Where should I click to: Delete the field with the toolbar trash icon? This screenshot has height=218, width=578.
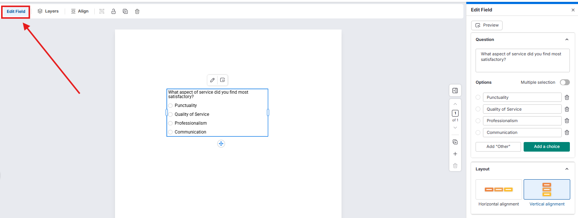[137, 11]
